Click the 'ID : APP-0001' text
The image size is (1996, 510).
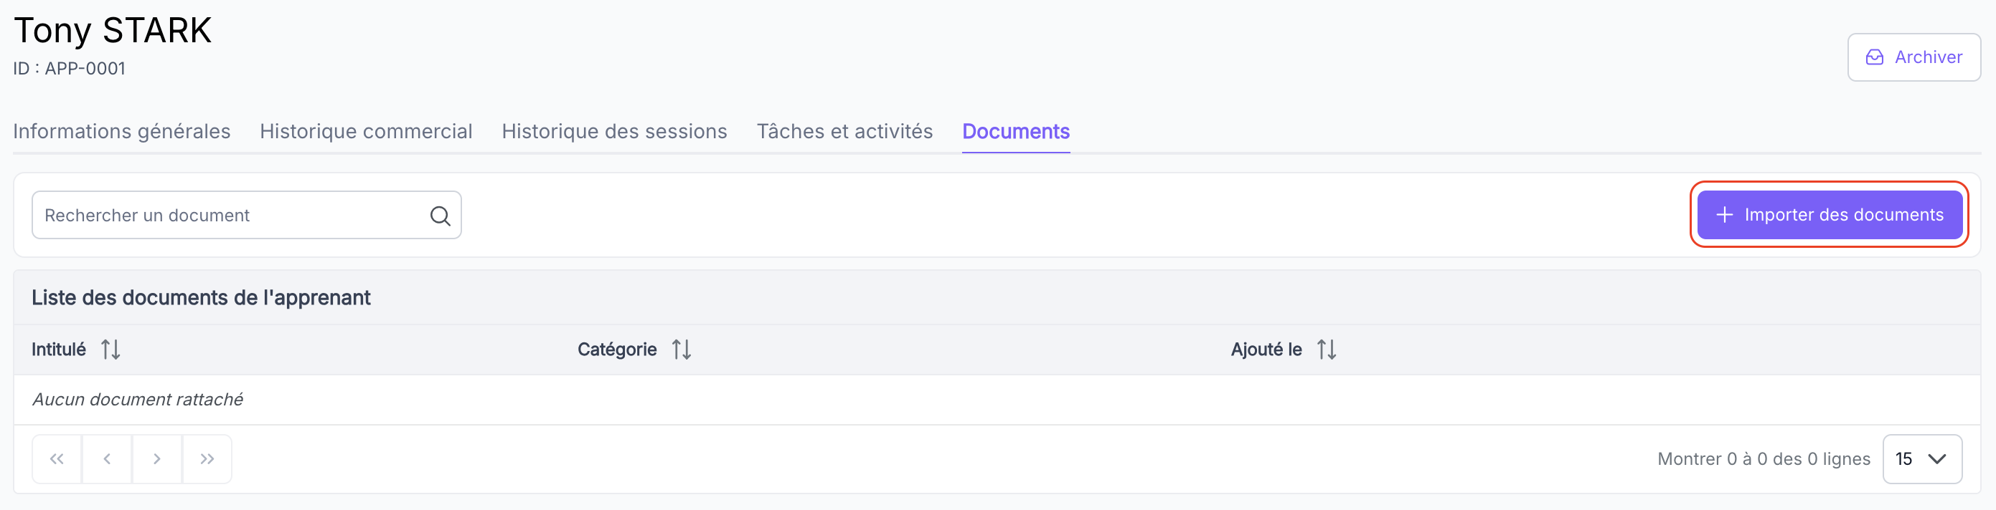[x=69, y=68]
